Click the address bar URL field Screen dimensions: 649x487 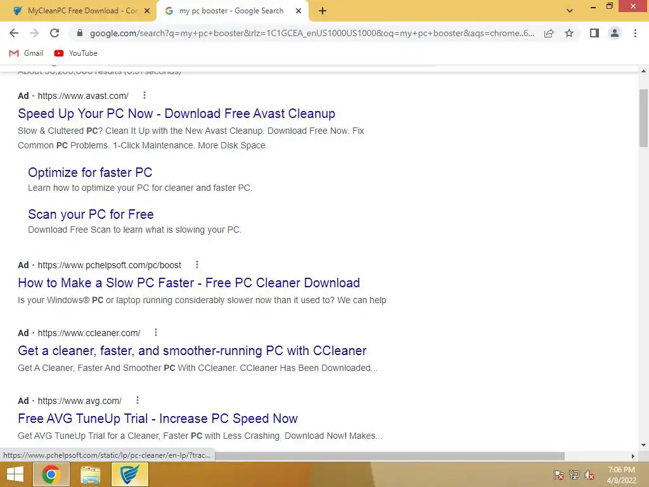pyautogui.click(x=312, y=33)
